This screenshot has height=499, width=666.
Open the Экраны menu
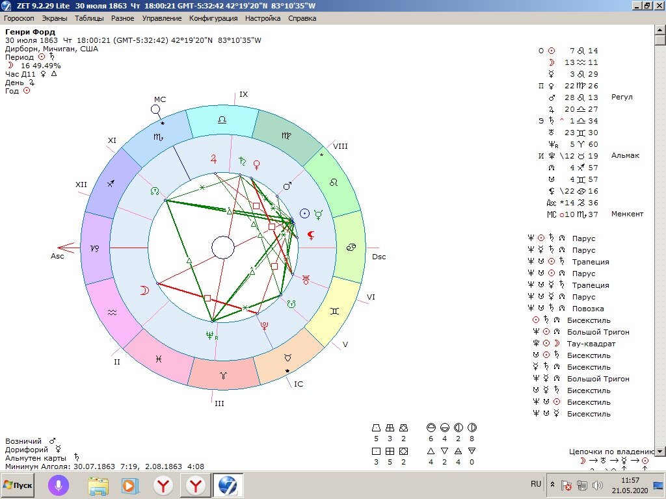pos(55,18)
